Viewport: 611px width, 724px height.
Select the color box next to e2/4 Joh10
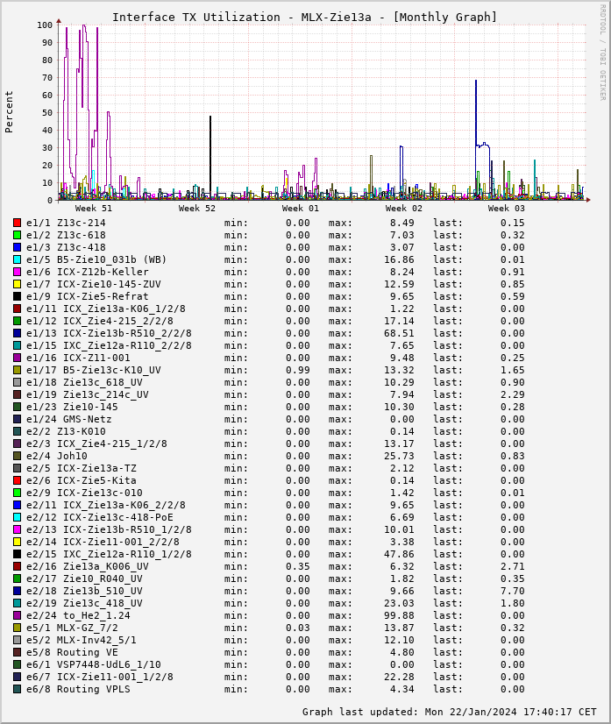pyautogui.click(x=17, y=456)
